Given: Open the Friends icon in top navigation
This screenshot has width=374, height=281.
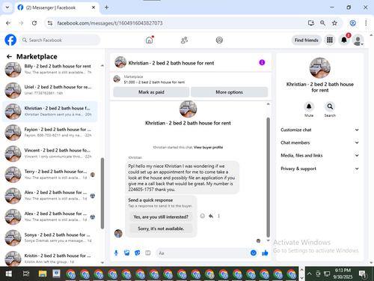Looking at the screenshot, I should point(184,40).
